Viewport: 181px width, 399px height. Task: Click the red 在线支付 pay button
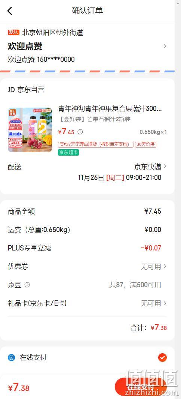pos(141,387)
